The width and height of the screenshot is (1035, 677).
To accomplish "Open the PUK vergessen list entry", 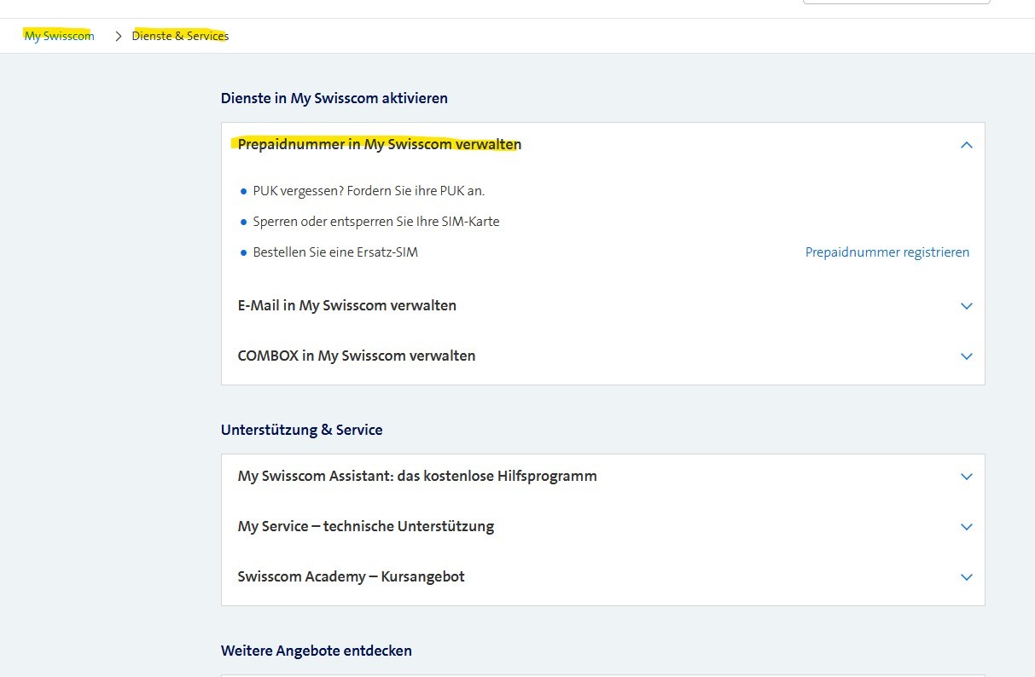I will [369, 190].
